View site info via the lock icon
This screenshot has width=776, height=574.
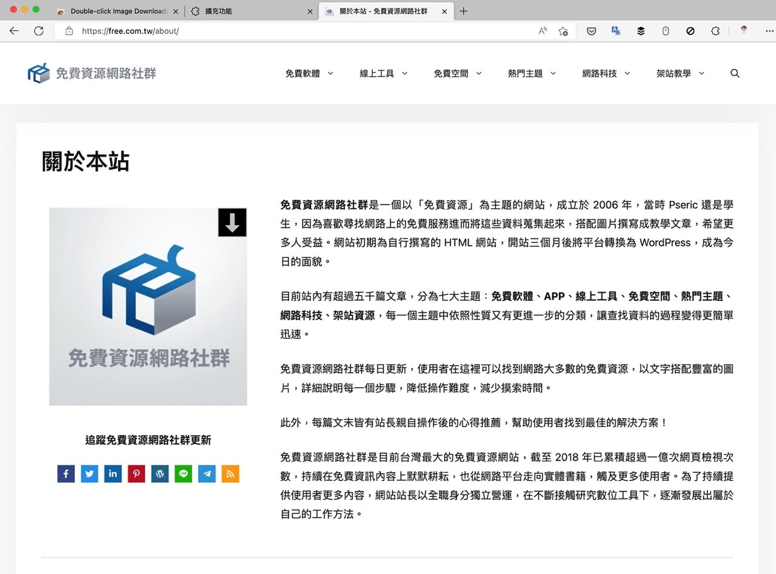coord(69,31)
